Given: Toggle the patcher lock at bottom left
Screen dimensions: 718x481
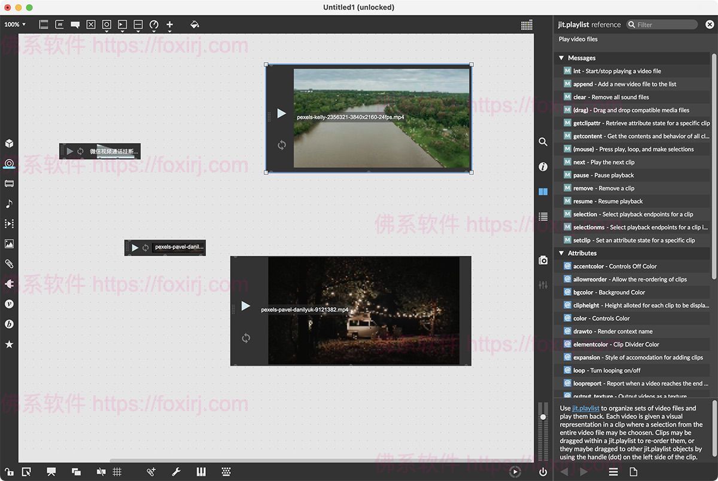Looking at the screenshot, I should tap(8, 472).
